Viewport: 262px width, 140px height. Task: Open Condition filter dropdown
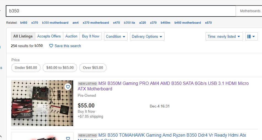[x=116, y=36]
